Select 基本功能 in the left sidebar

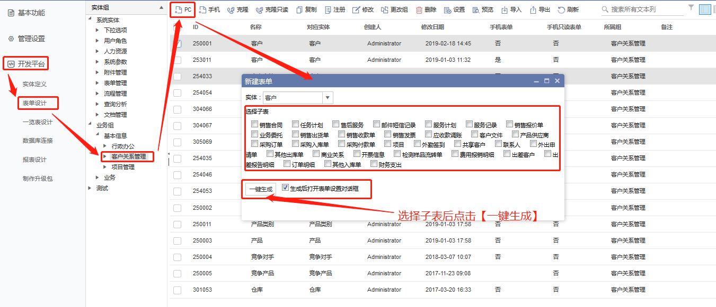pyautogui.click(x=31, y=13)
